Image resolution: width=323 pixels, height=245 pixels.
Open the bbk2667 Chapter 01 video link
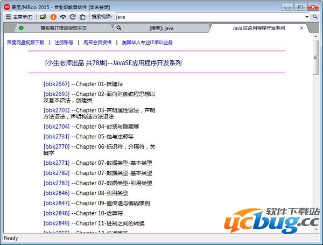(x=57, y=84)
